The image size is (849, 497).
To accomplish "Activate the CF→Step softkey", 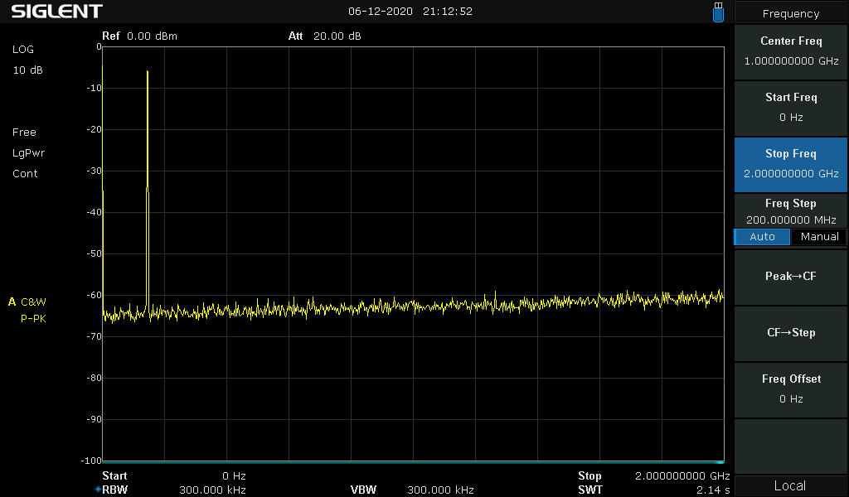I will pos(790,333).
